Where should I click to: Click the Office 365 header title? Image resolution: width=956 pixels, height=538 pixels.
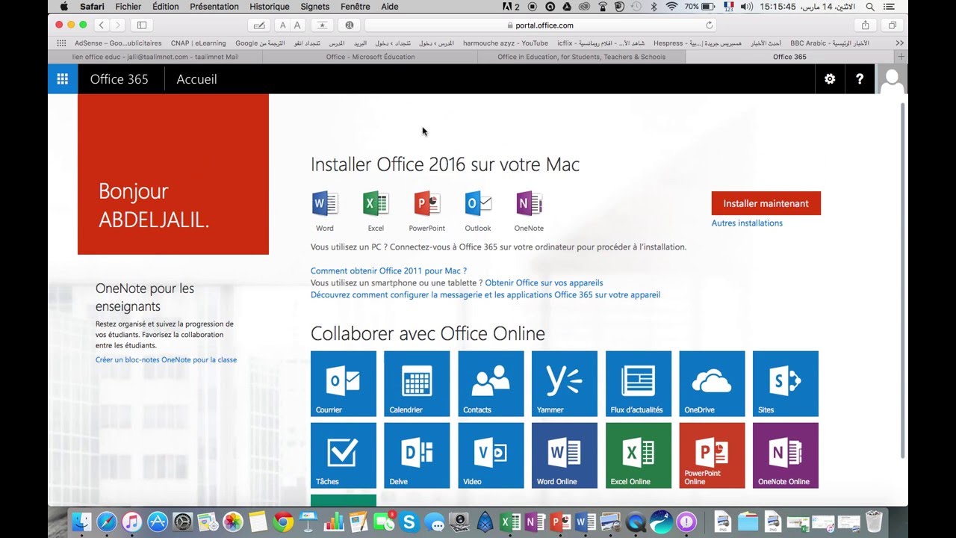coord(119,79)
